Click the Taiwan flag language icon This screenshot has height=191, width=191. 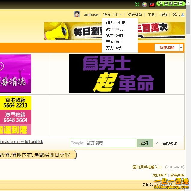click(x=152, y=5)
